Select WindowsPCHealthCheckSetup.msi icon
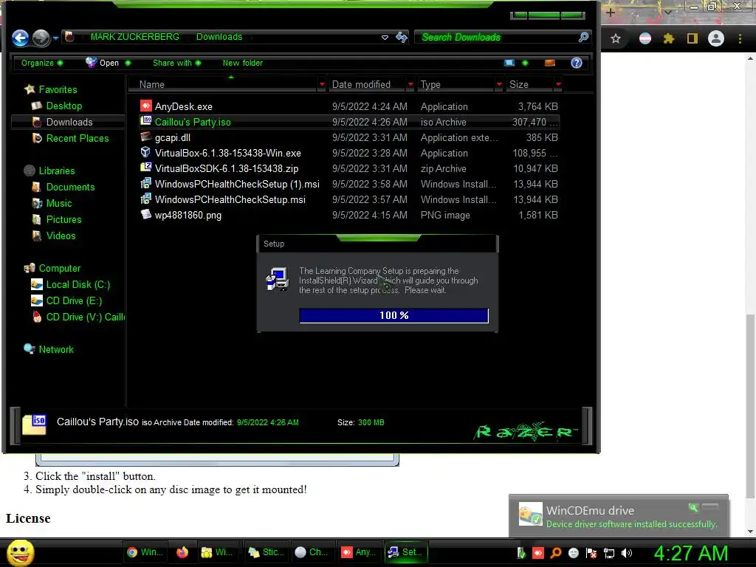This screenshot has width=756, height=567. (x=145, y=199)
